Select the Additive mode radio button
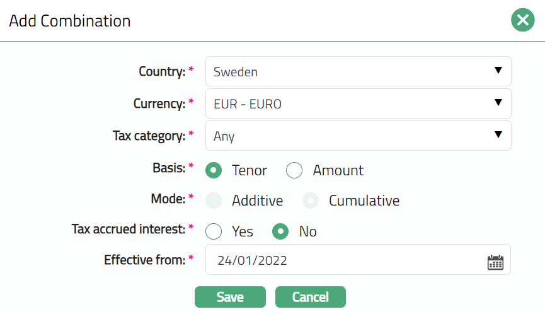Image resolution: width=545 pixels, height=314 pixels. click(x=214, y=201)
